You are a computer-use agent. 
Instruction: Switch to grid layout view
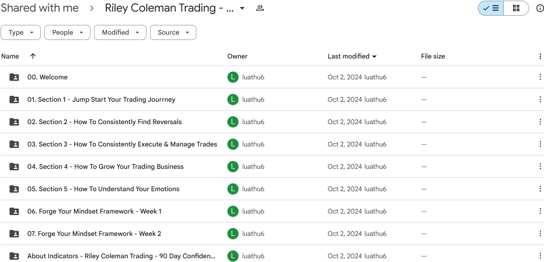(x=516, y=8)
